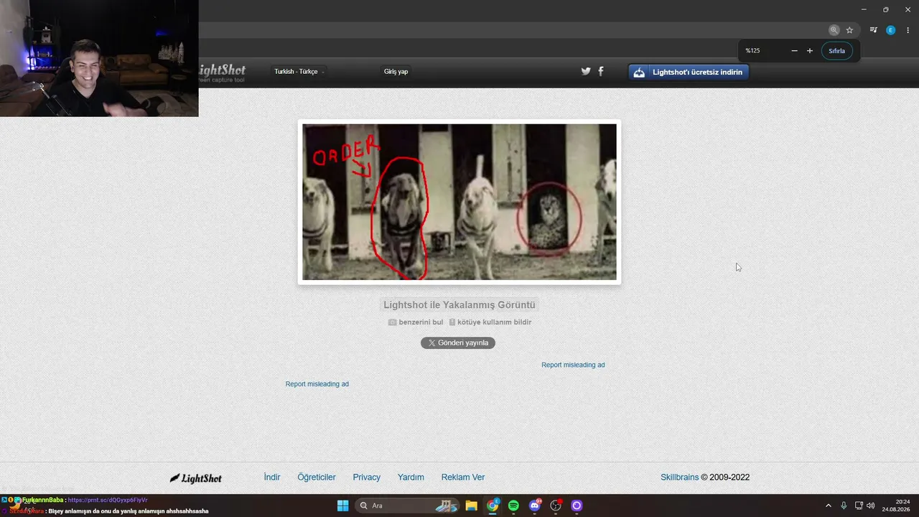Viewport: 919px width, 517px height.
Task: Restore down the Chrome window
Action: [885, 9]
